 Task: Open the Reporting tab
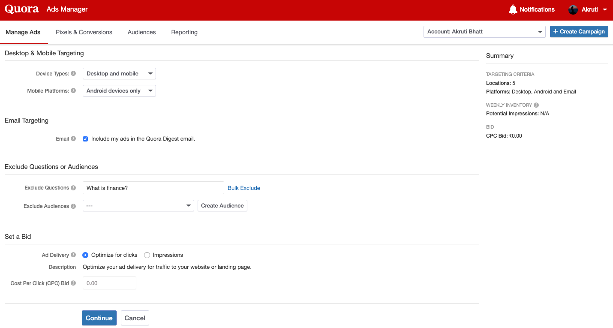coord(184,32)
